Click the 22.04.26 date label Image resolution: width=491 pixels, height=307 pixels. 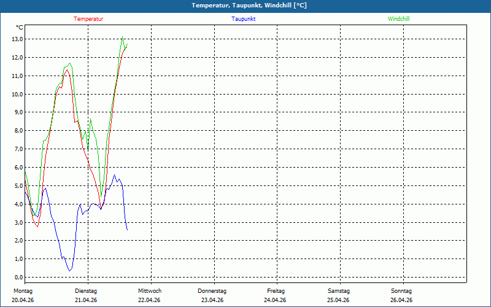(x=149, y=300)
